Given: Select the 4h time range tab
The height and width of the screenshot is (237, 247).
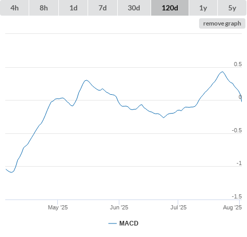Looking at the screenshot, I should pos(15,8).
